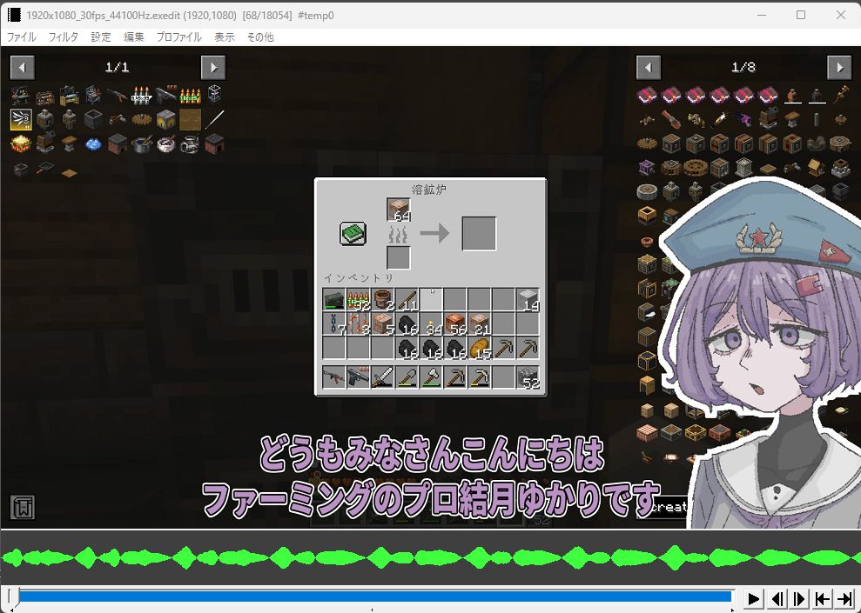861x613 pixels.
Task: Click the stone block stack of 14
Action: click(528, 300)
